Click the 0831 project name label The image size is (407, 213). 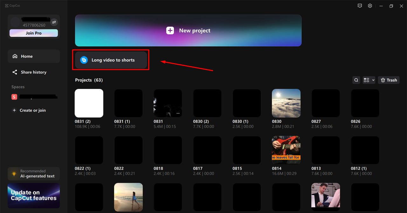pyautogui.click(x=158, y=121)
